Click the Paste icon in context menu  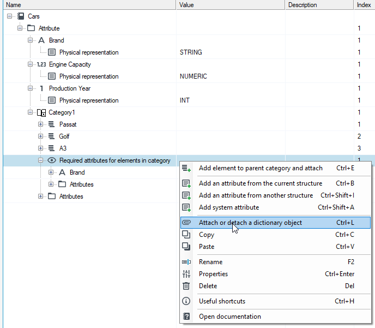click(x=186, y=246)
